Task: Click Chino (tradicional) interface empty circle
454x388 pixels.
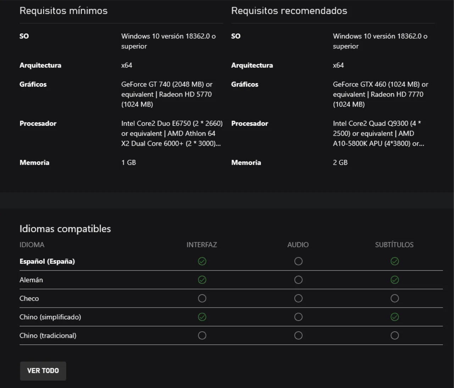Action: click(202, 336)
